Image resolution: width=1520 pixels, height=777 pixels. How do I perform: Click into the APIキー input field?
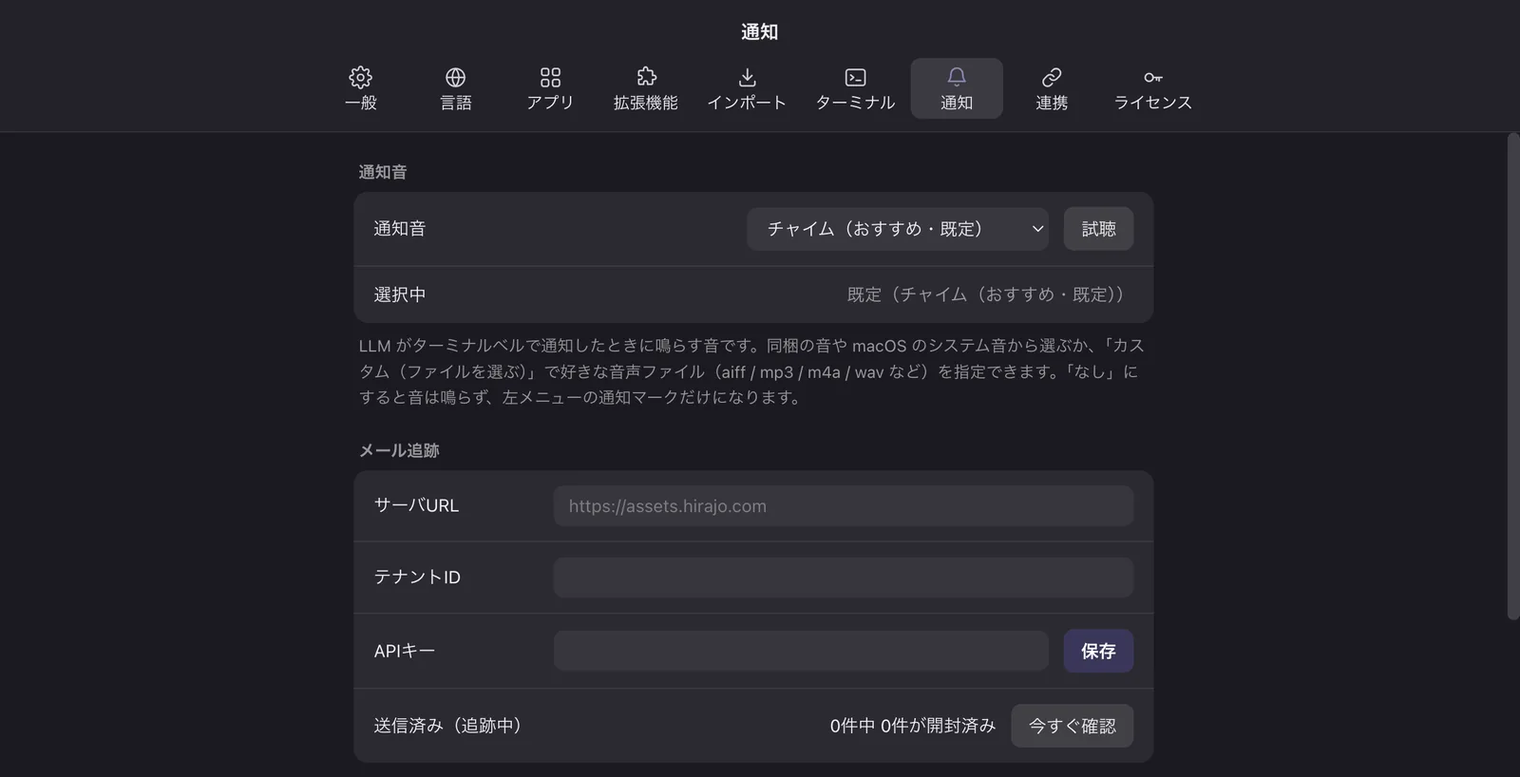[x=801, y=651]
